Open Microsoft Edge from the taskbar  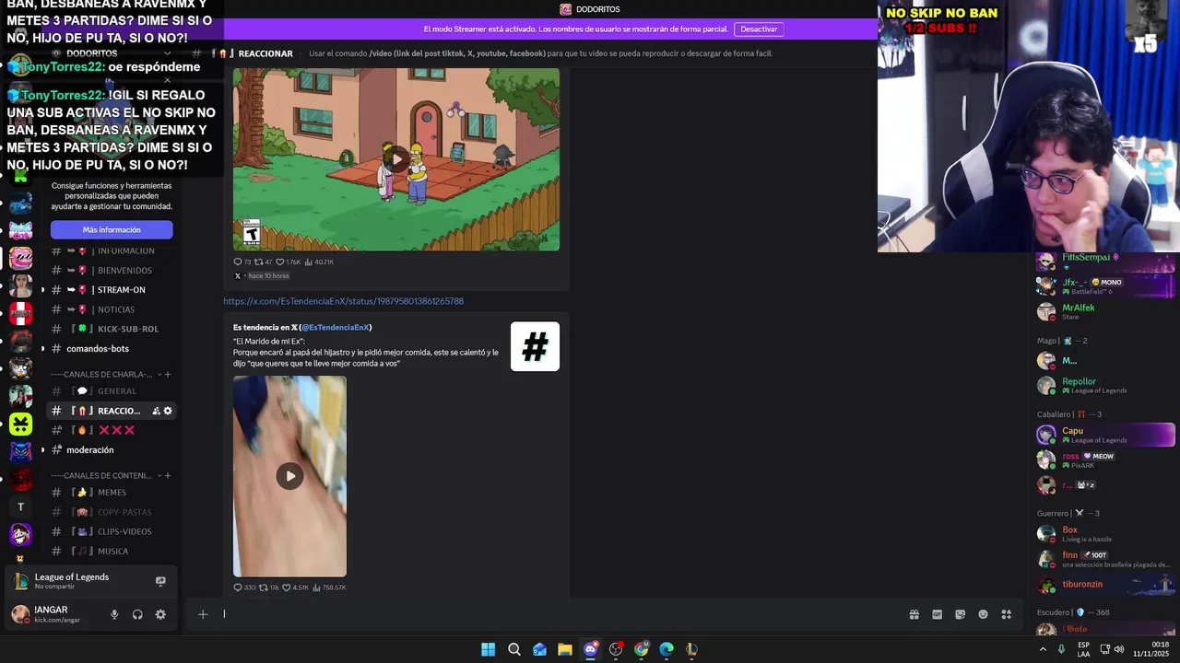(x=667, y=649)
